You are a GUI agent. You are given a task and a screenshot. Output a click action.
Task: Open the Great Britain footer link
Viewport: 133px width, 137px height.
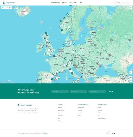click(61, 110)
